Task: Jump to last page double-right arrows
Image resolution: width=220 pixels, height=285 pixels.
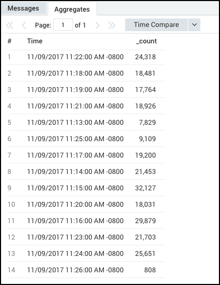Action: pyautogui.click(x=111, y=25)
